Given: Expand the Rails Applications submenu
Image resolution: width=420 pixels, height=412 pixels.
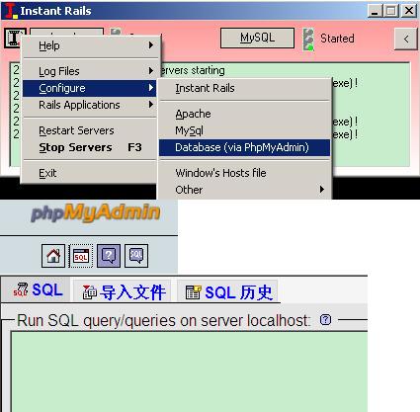Looking at the screenshot, I should point(90,105).
